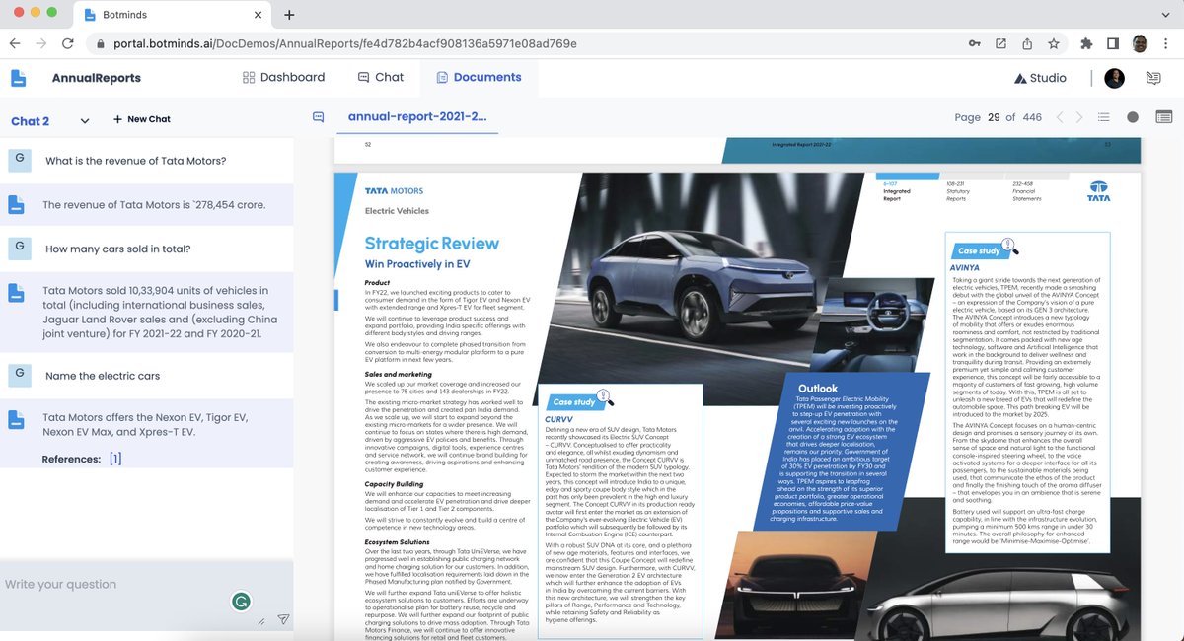The height and width of the screenshot is (641, 1184).
Task: Select the Botminds browser tab
Action: [171, 16]
